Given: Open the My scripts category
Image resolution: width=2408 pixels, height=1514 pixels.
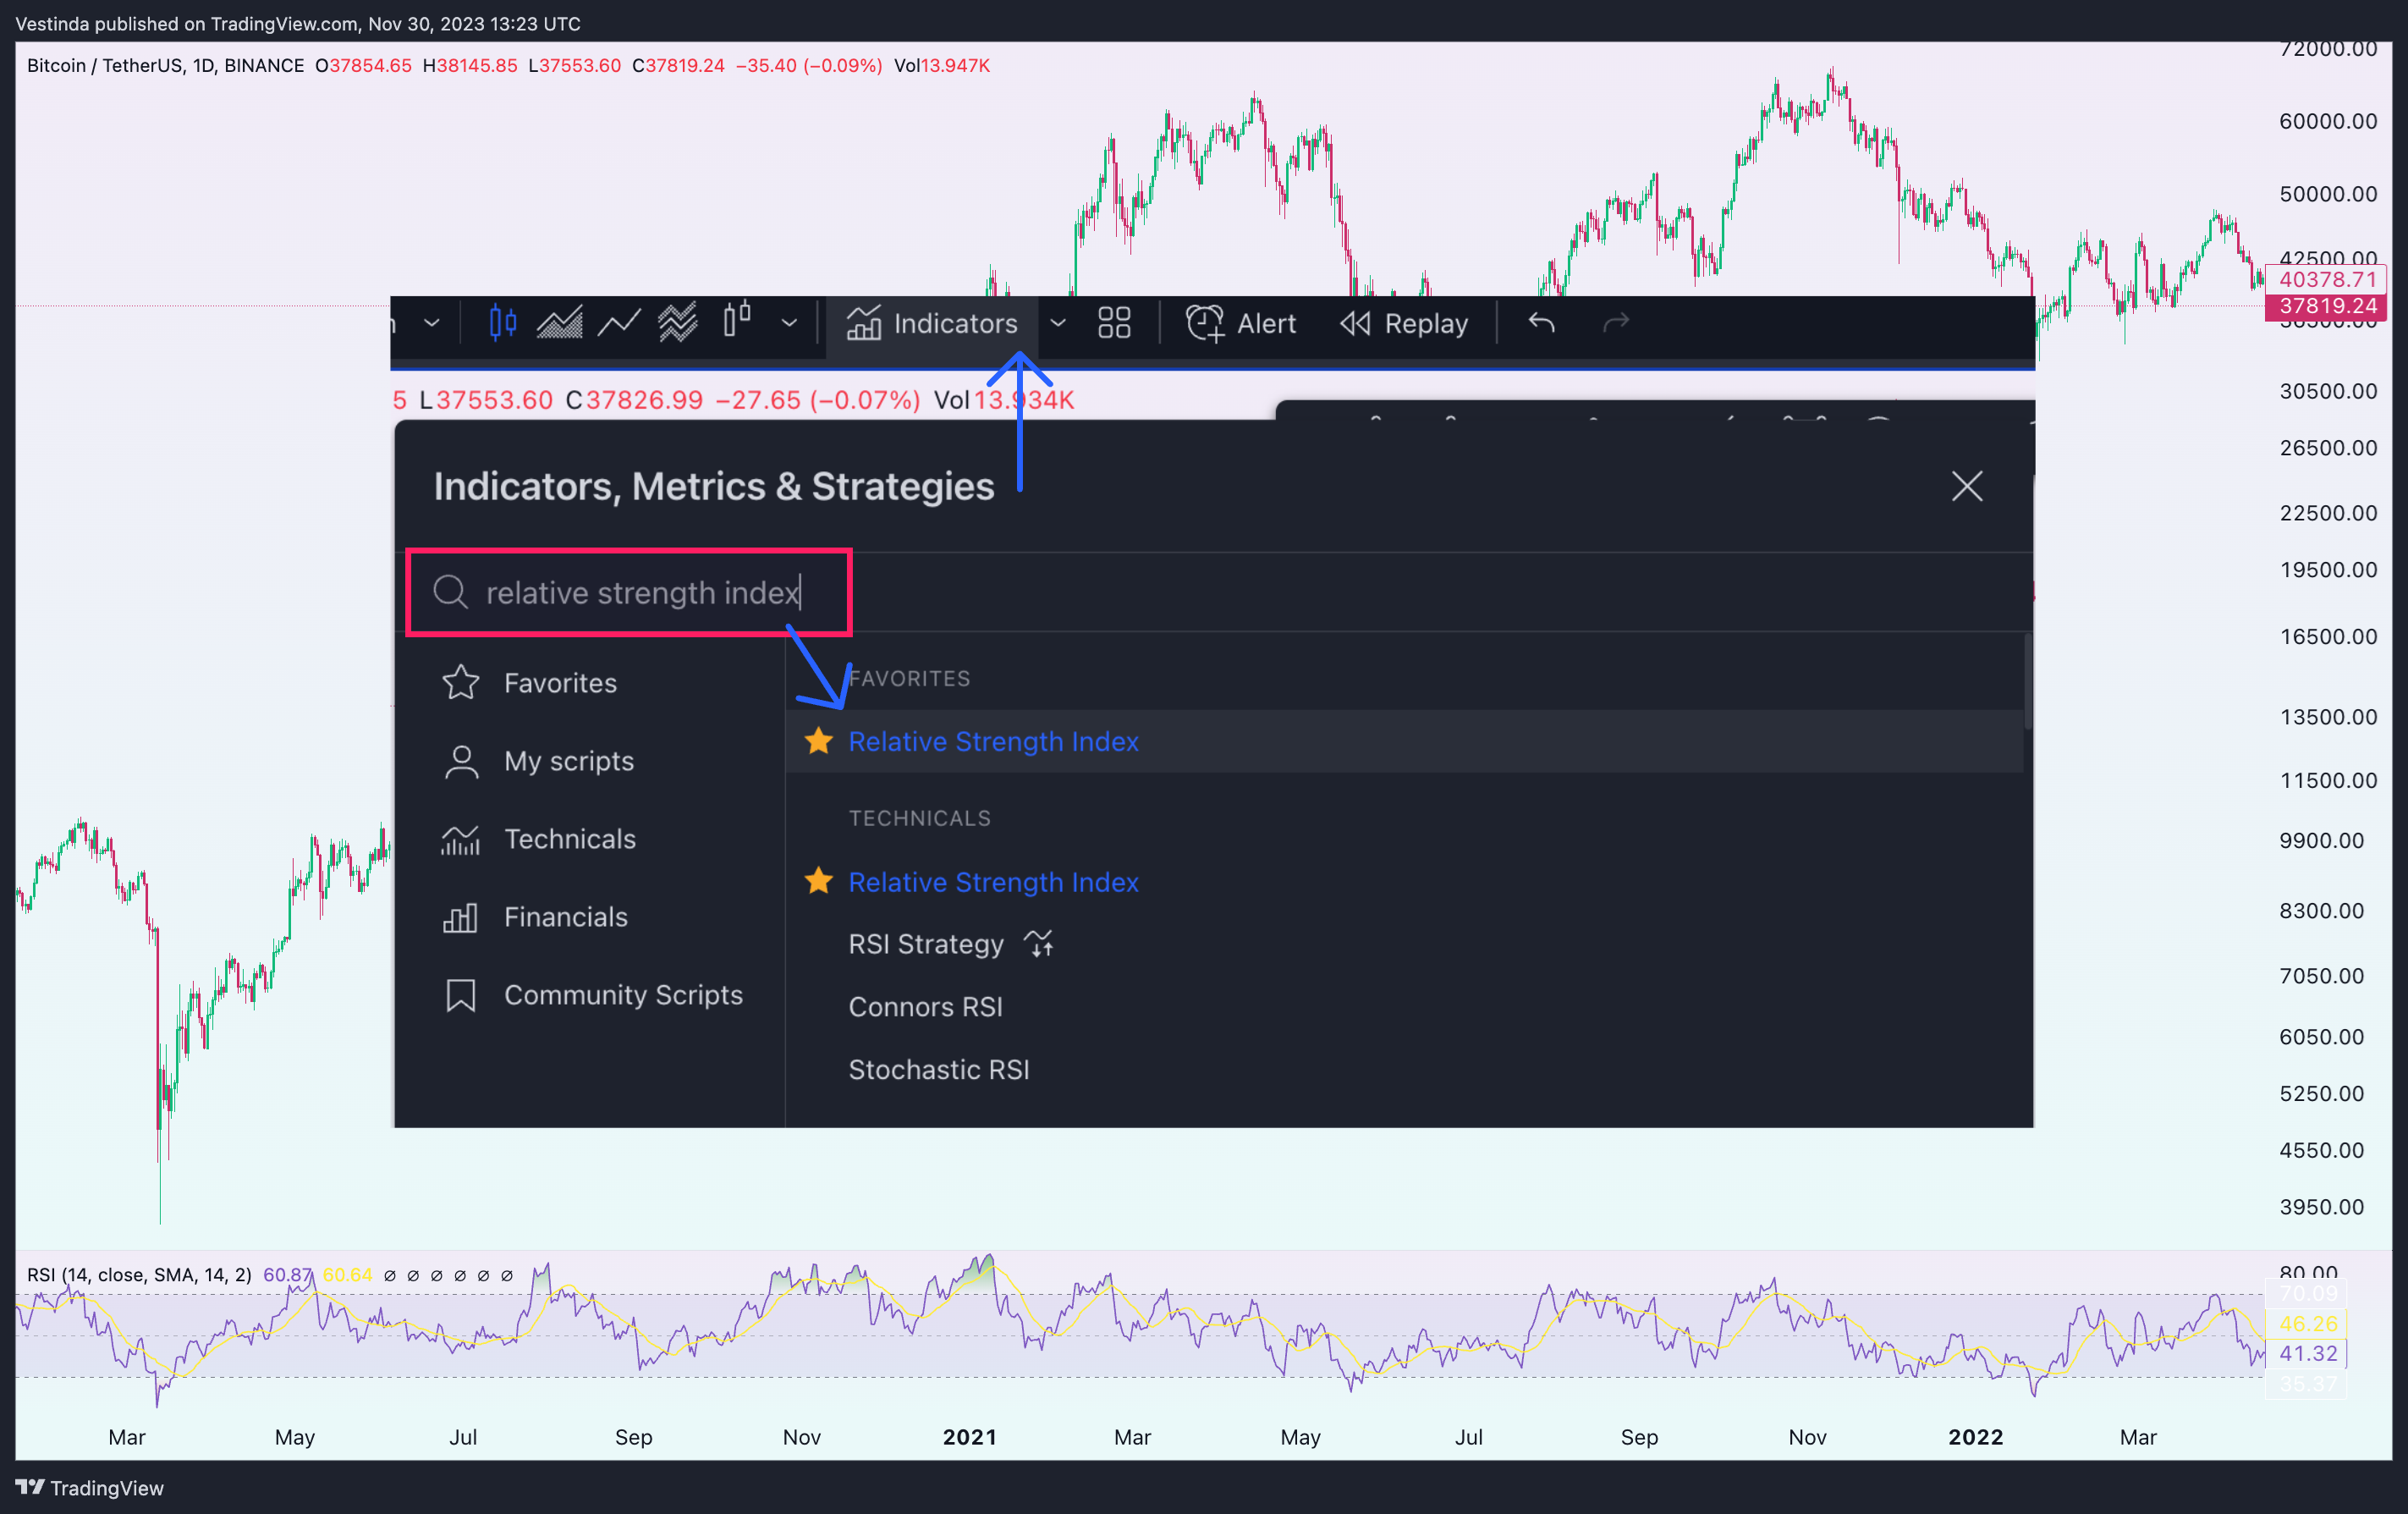Looking at the screenshot, I should coord(538,761).
